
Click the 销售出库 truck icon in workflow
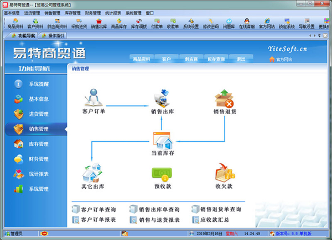(162, 102)
